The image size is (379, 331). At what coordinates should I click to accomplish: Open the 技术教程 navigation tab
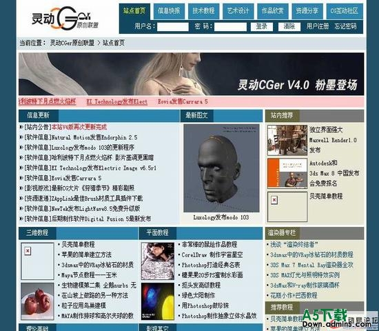(x=203, y=11)
